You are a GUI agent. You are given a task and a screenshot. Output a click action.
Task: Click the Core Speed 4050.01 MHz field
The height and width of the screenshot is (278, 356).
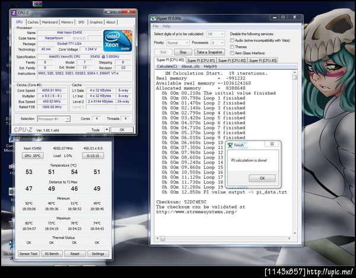click(52, 90)
